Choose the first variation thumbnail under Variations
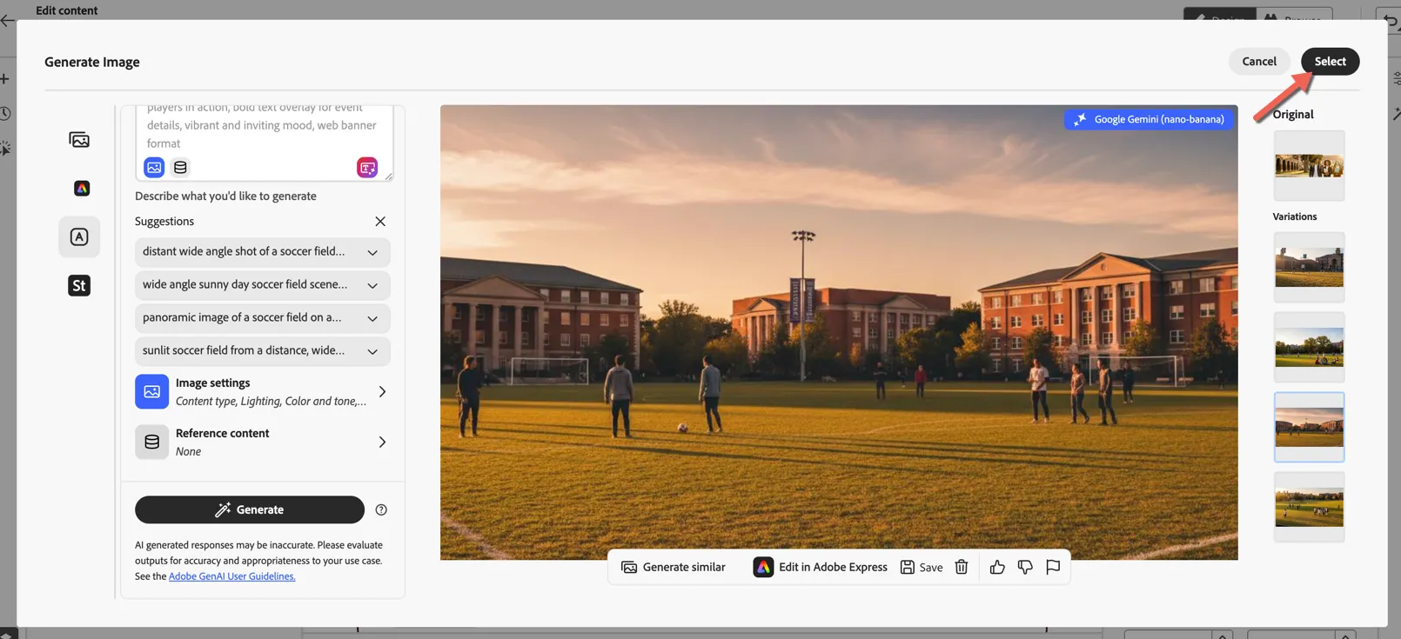 click(1309, 267)
